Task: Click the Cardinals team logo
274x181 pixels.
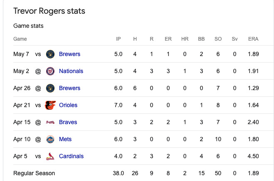Action: click(x=50, y=156)
